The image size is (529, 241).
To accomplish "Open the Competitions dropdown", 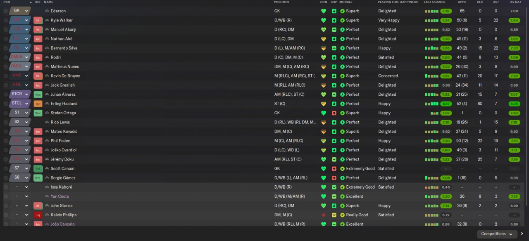I will (x=497, y=234).
